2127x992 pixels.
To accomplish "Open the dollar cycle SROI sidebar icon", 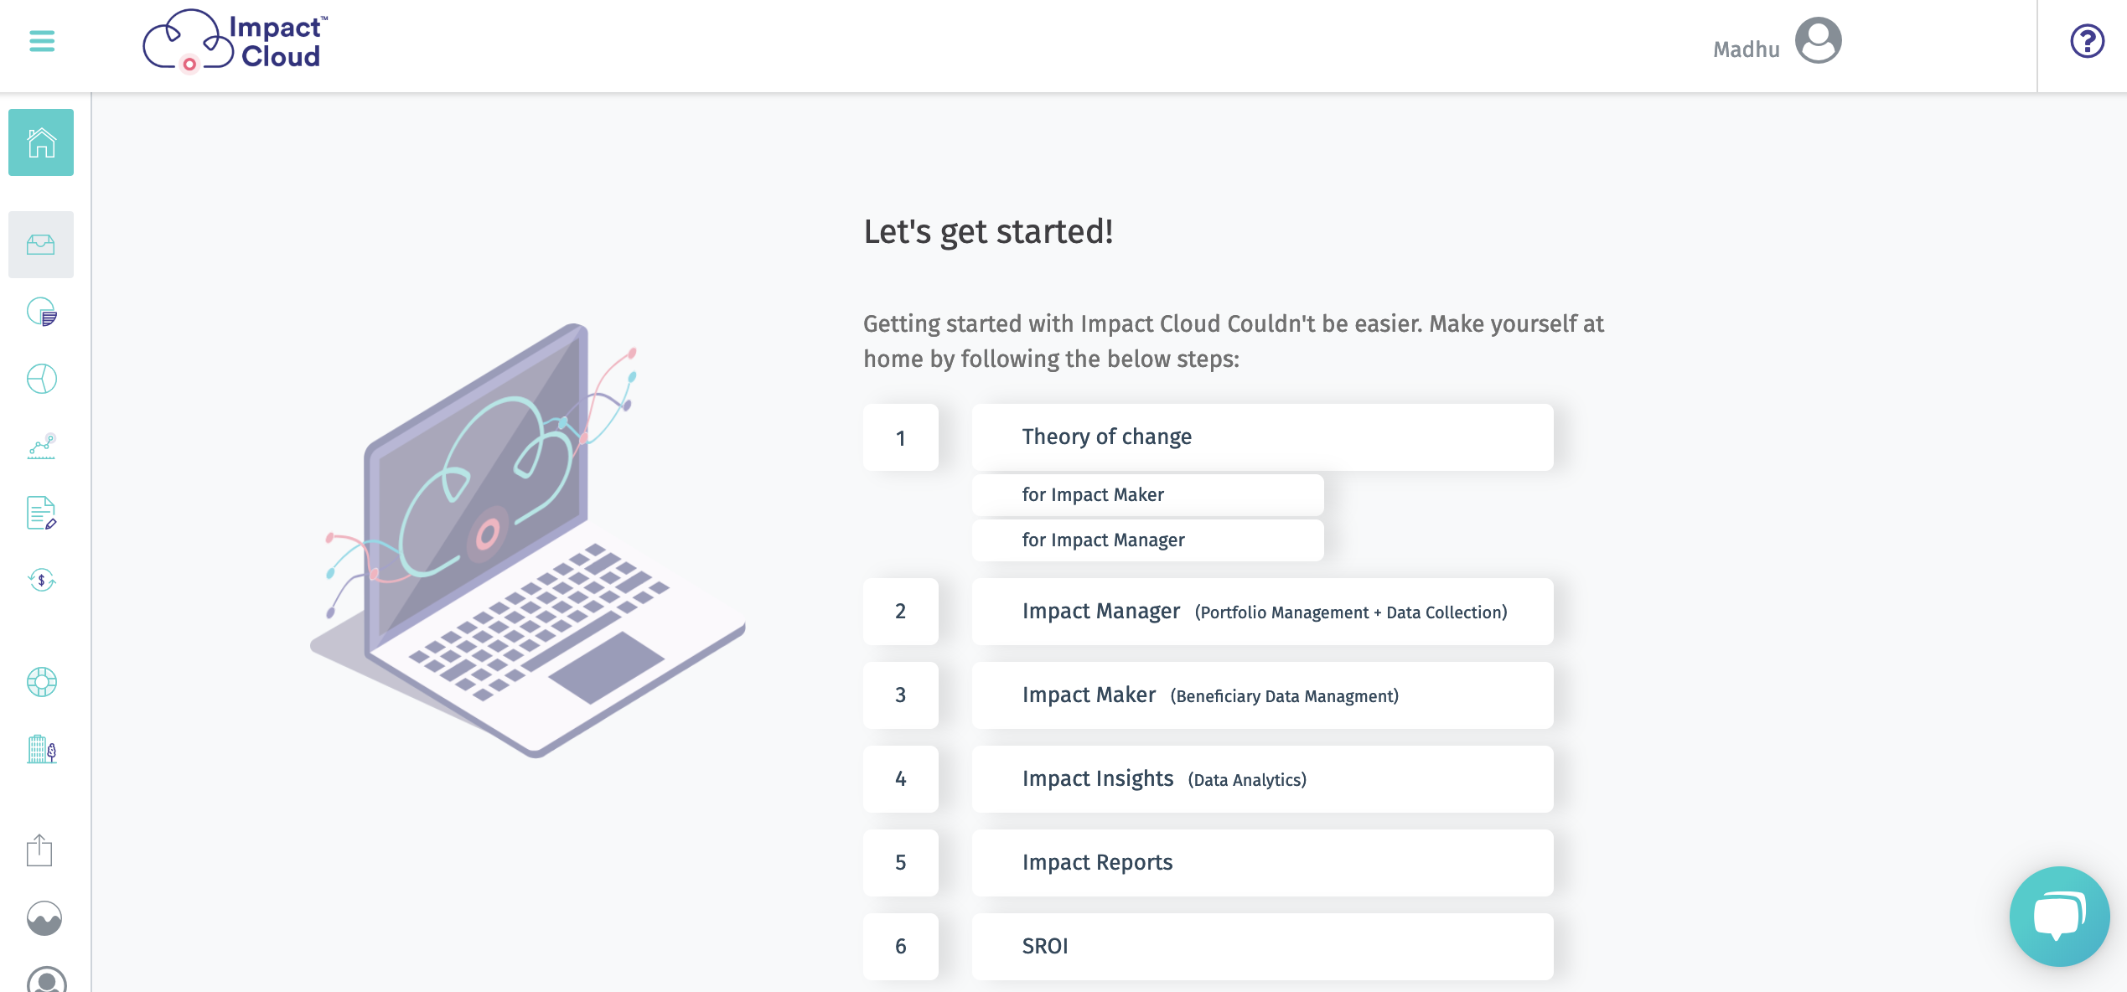I will (41, 580).
